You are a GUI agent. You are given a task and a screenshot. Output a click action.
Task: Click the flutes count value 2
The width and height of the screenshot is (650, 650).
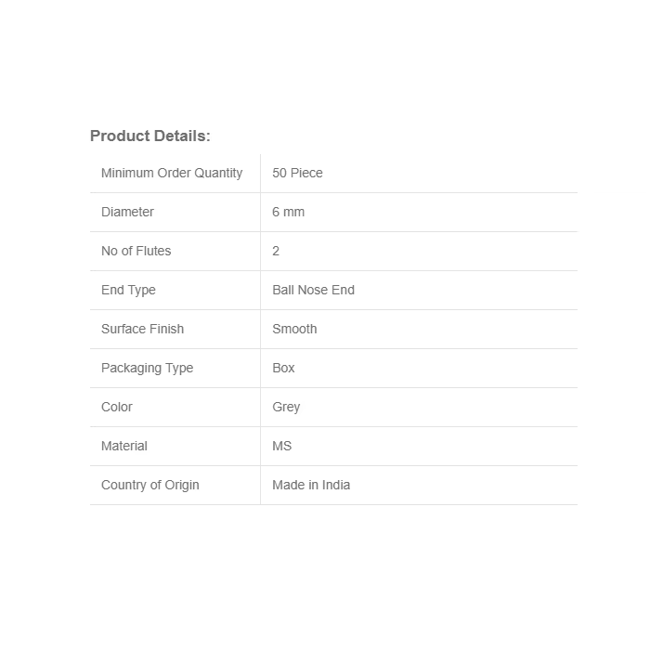[276, 251]
